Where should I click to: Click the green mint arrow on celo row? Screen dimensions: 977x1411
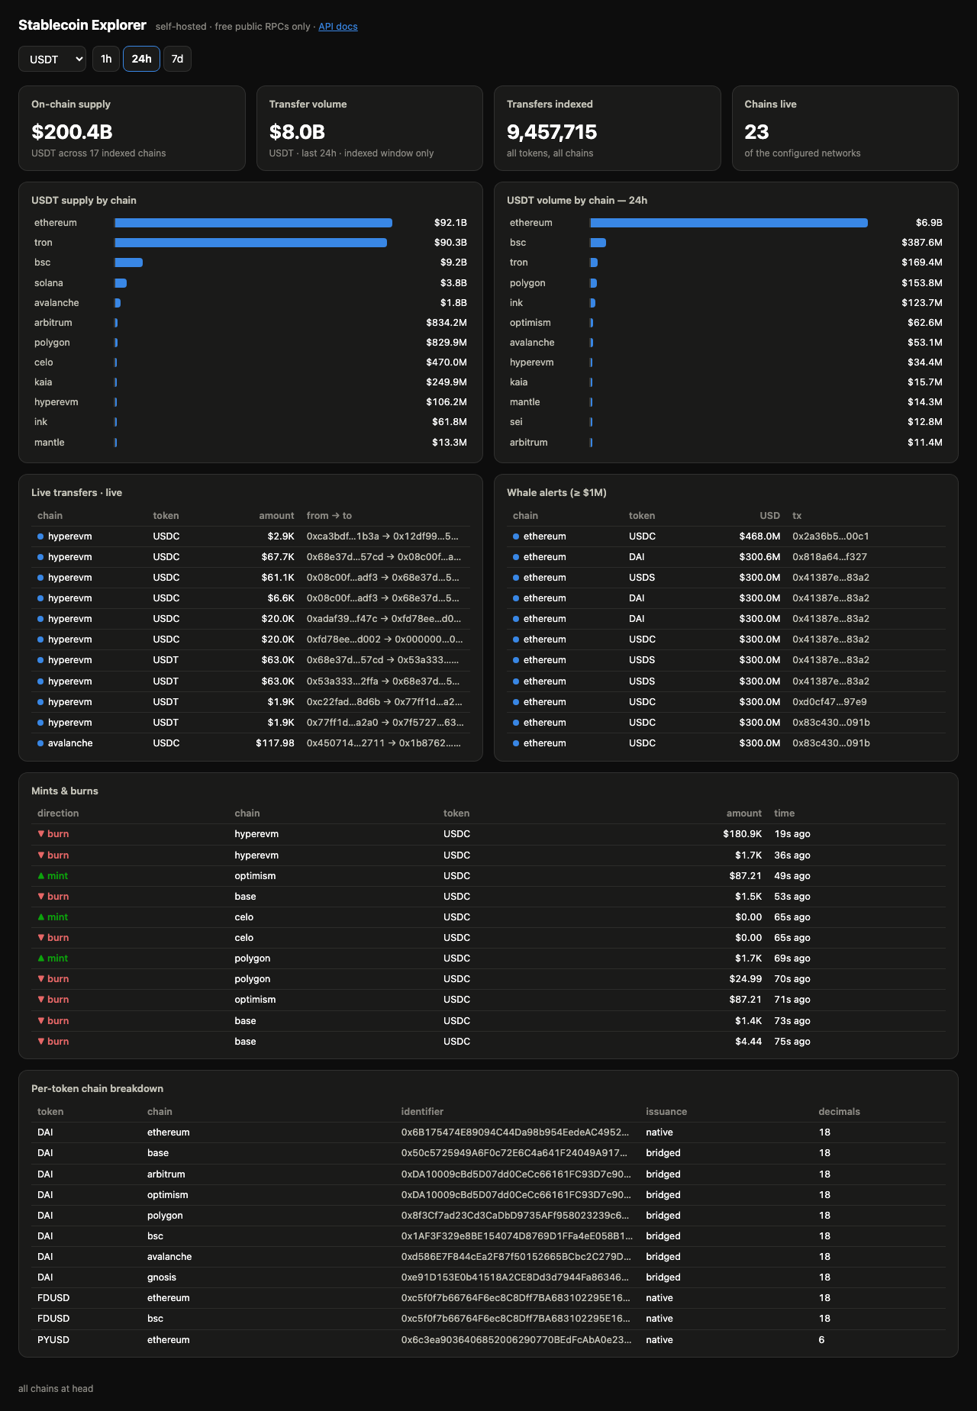[41, 917]
